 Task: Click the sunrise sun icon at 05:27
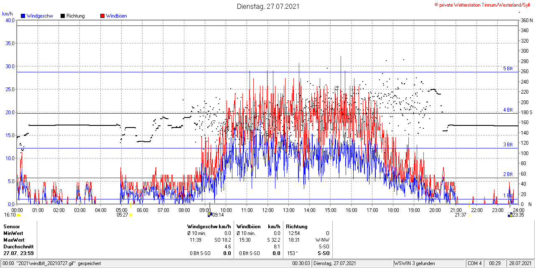pyautogui.click(x=131, y=215)
